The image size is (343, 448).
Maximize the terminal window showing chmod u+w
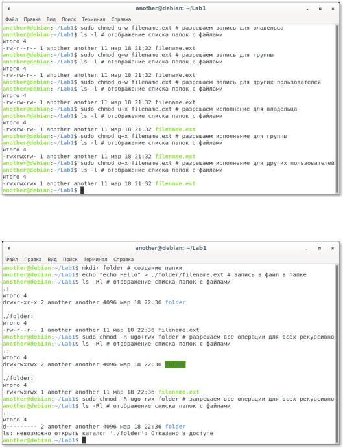[x=320, y=8]
